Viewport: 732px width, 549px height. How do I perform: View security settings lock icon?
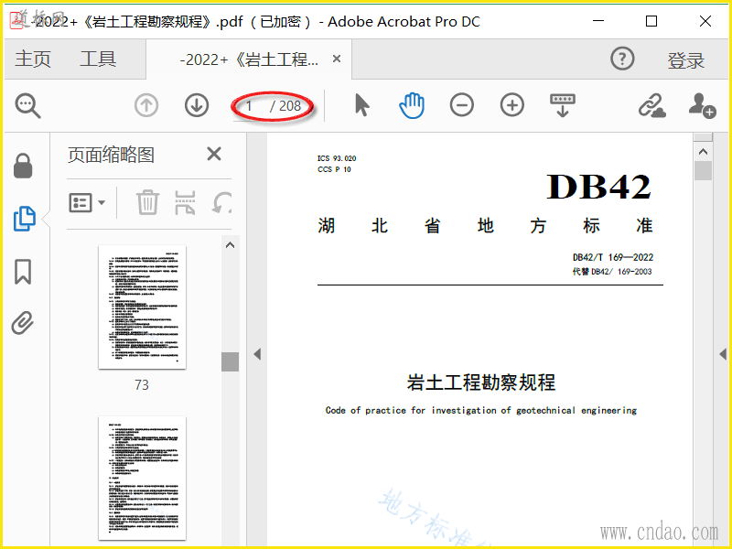click(23, 166)
